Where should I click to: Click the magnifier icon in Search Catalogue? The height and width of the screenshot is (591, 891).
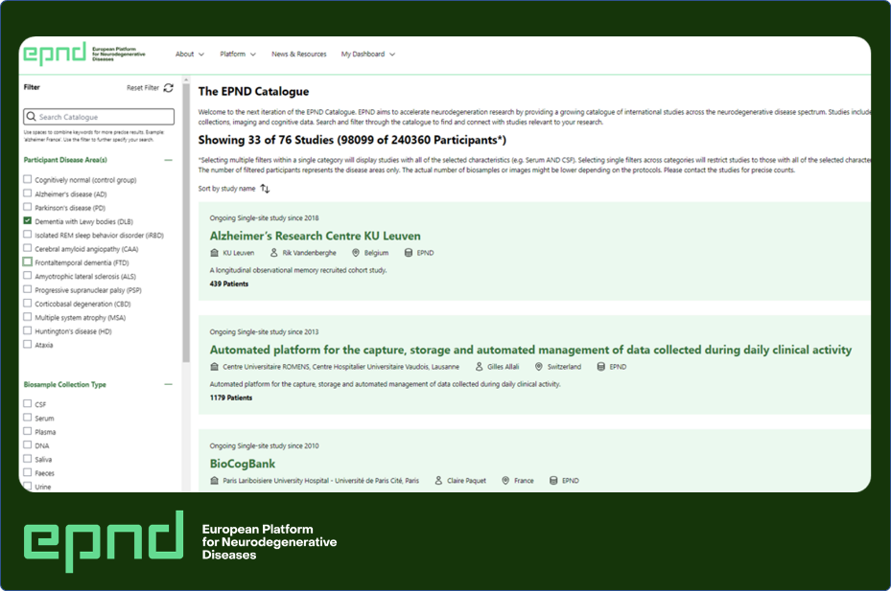coord(32,116)
